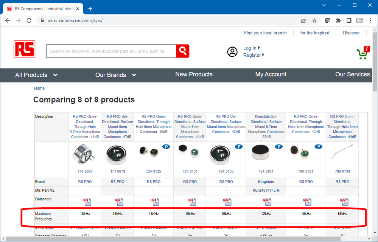The height and width of the screenshot is (242, 378).
Task: Open the browser extensions puzzle icon
Action: (x=338, y=20)
